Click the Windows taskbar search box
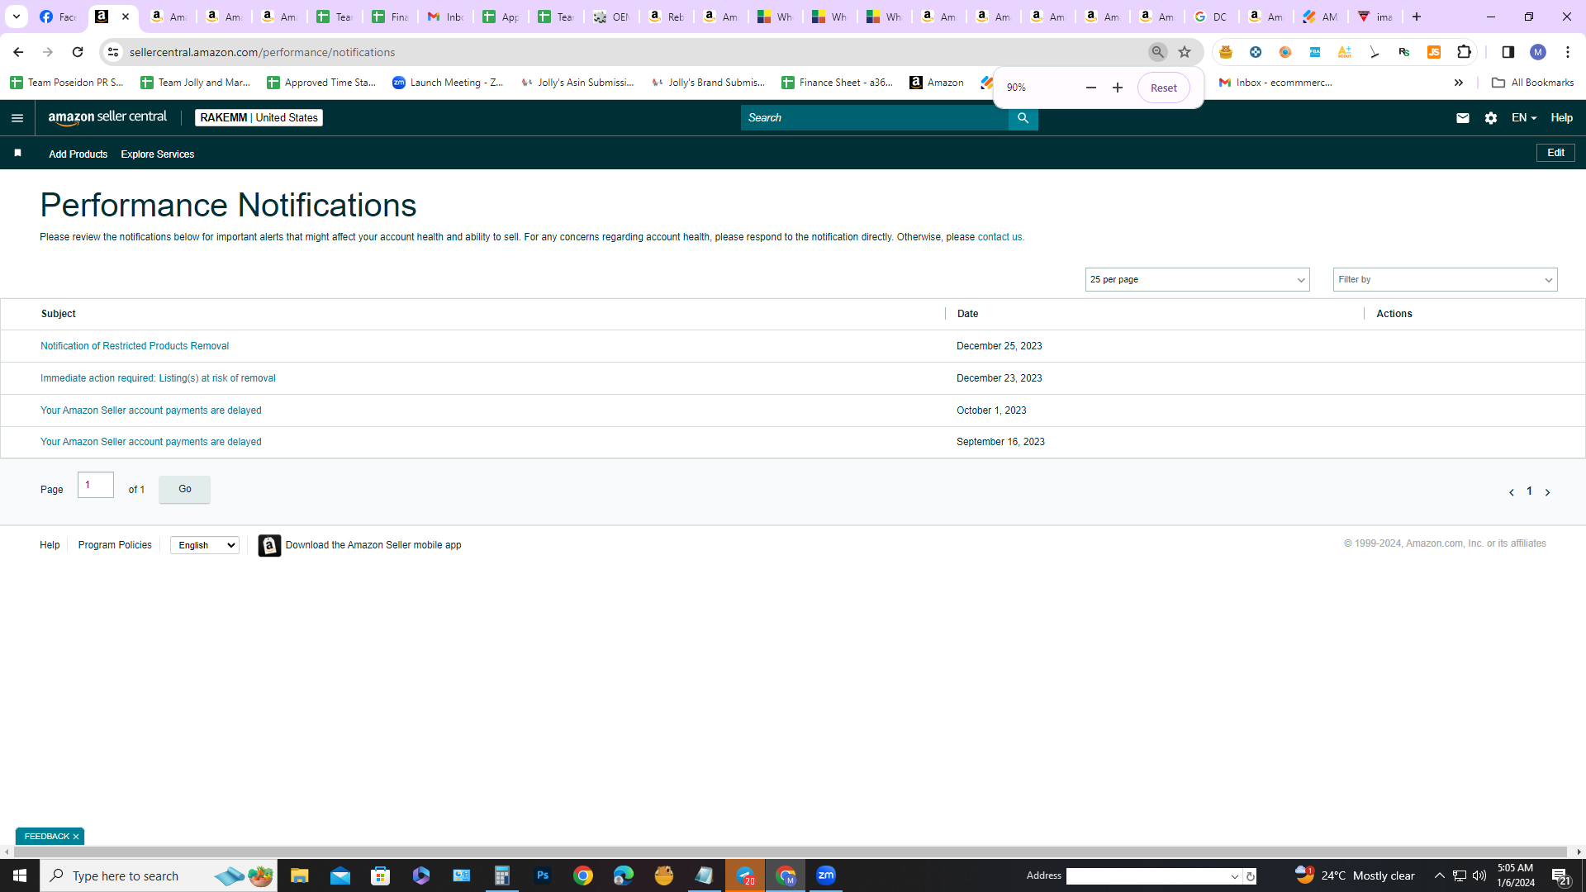Viewport: 1586px width, 892px height. point(159,875)
